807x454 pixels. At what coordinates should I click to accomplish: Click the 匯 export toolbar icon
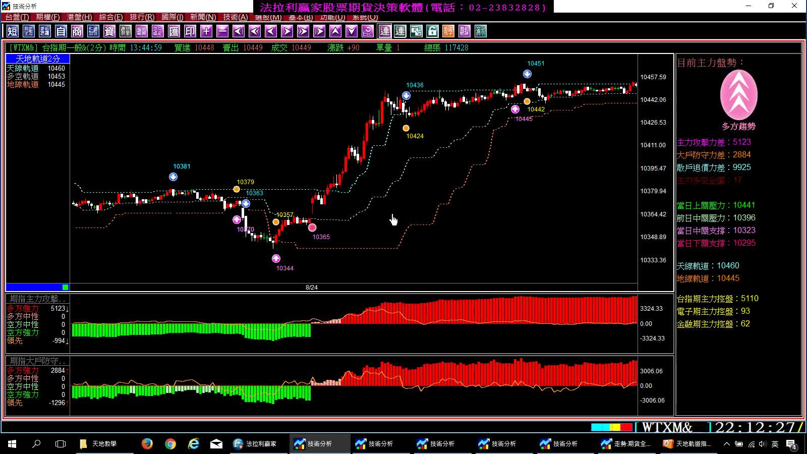coord(174,31)
